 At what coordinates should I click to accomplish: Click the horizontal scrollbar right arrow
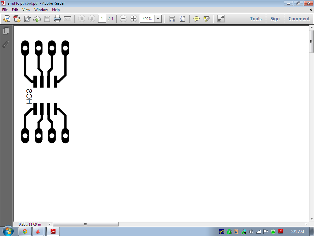tap(306, 224)
